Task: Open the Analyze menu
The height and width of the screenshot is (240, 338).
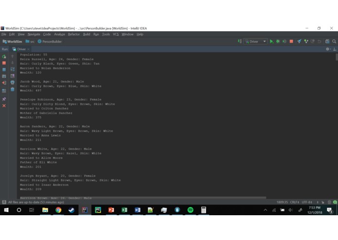Action: point(59,34)
